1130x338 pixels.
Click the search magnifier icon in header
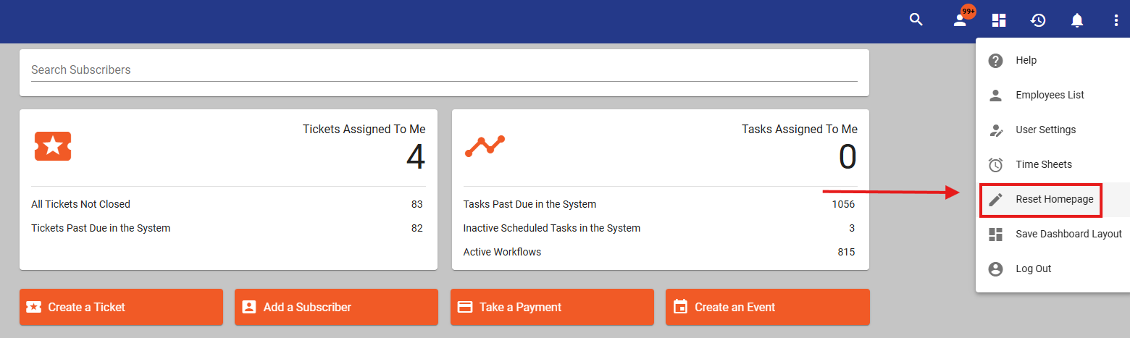point(916,20)
